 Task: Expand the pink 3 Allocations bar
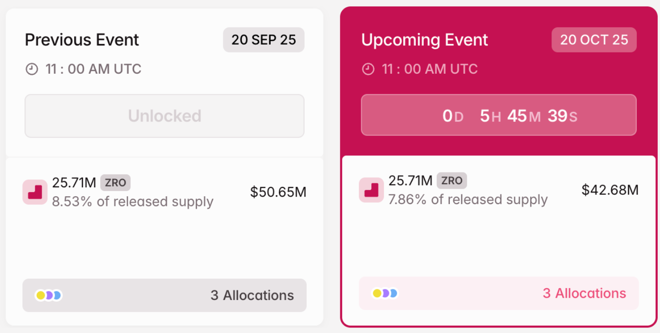click(498, 293)
